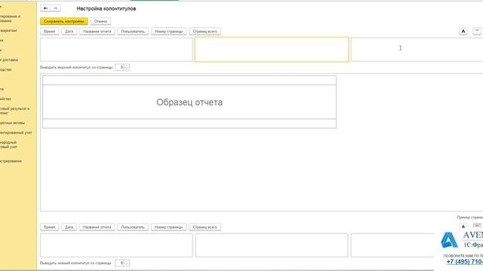Screen dimensions: 483x271
Task: Open Международный финансовый учет sidebar section
Action: [8, 145]
